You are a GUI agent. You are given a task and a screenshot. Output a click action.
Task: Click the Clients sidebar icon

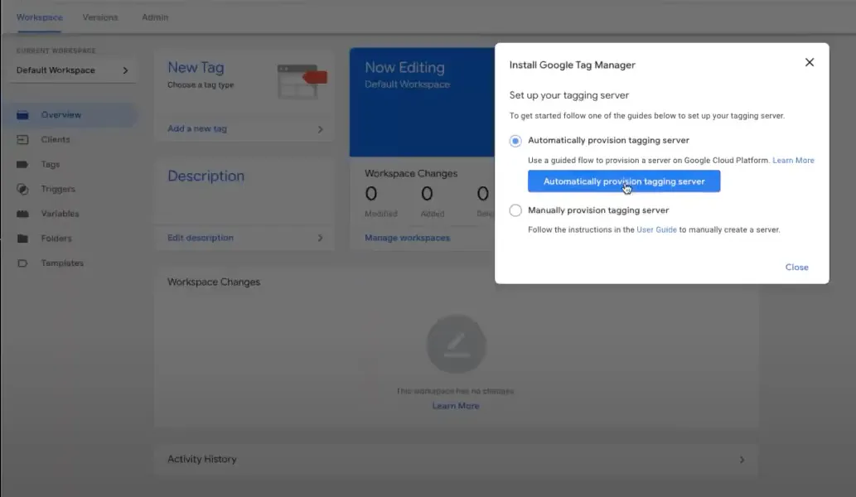pyautogui.click(x=22, y=140)
